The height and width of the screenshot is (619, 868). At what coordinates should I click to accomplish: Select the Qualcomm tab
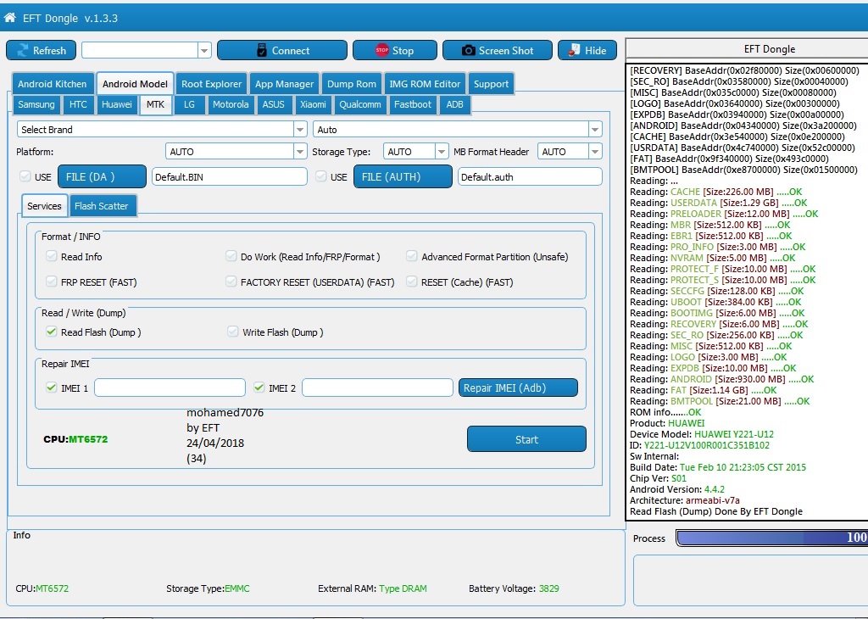(x=359, y=104)
